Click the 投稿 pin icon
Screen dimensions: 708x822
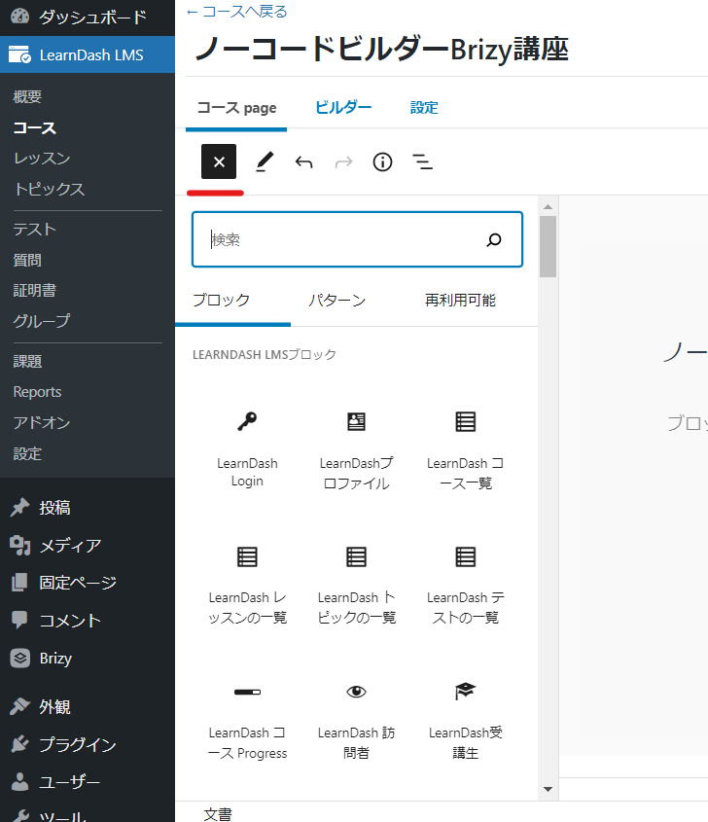click(x=19, y=507)
